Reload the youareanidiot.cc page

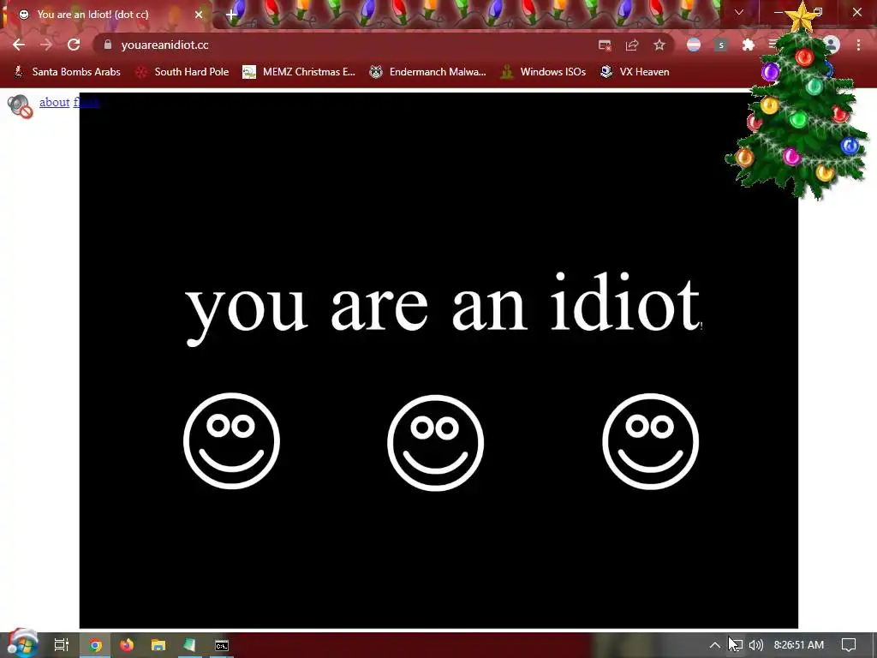(x=74, y=45)
